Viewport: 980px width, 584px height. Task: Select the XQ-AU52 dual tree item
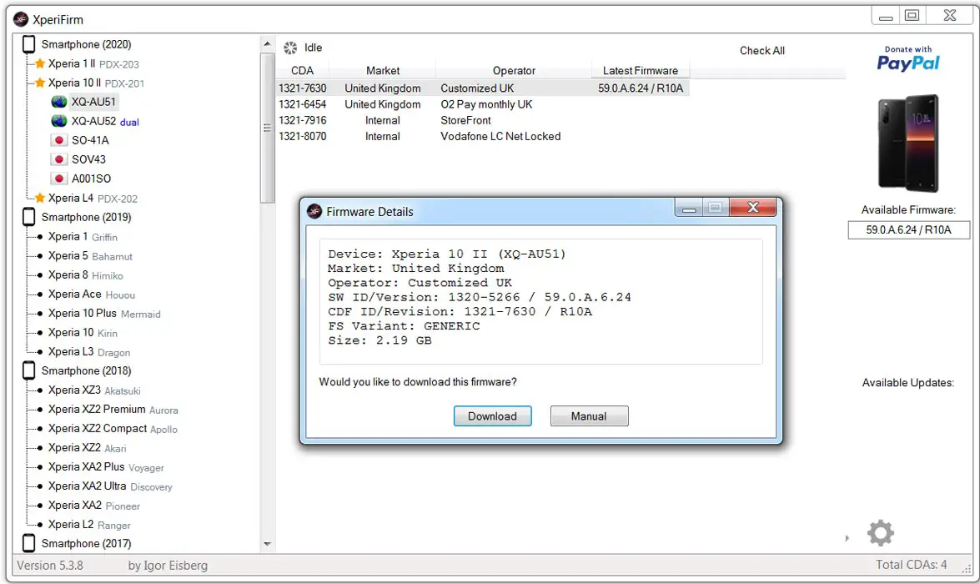(x=105, y=121)
